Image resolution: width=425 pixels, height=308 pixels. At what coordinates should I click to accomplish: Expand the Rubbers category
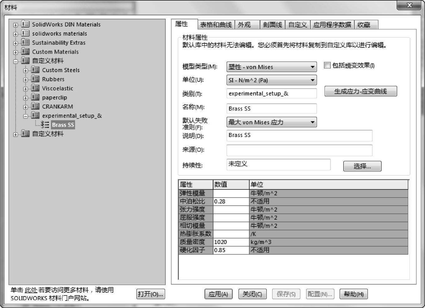tap(26, 80)
